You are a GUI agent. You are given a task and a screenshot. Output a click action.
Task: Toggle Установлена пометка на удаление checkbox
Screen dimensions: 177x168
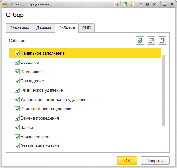tap(17, 99)
